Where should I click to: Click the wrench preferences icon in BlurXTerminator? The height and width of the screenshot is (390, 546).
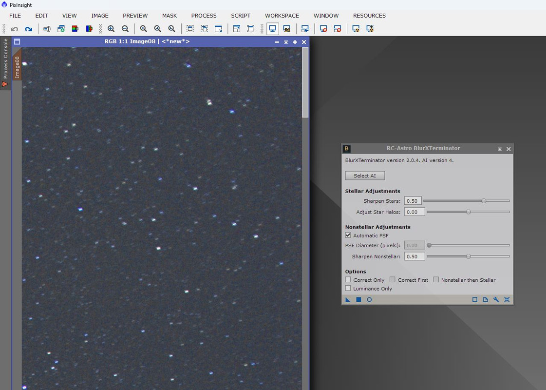pyautogui.click(x=496, y=300)
